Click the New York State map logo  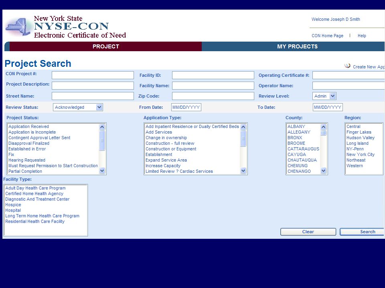click(19, 27)
